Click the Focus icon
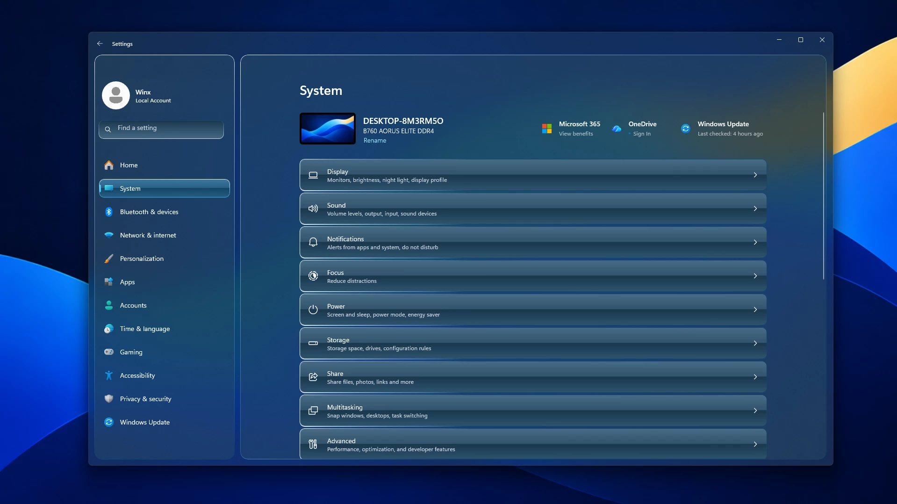The height and width of the screenshot is (504, 897). point(313,276)
